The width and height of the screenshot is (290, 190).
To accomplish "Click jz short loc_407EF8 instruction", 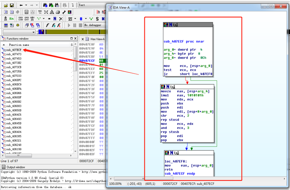I will [188, 74].
